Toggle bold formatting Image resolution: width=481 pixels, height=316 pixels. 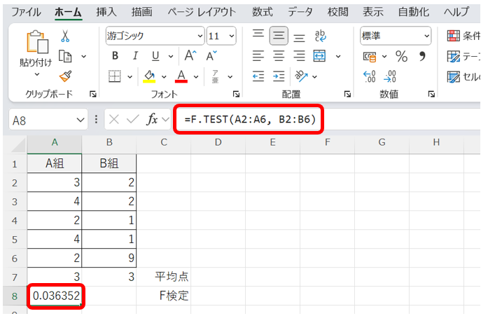coord(115,56)
